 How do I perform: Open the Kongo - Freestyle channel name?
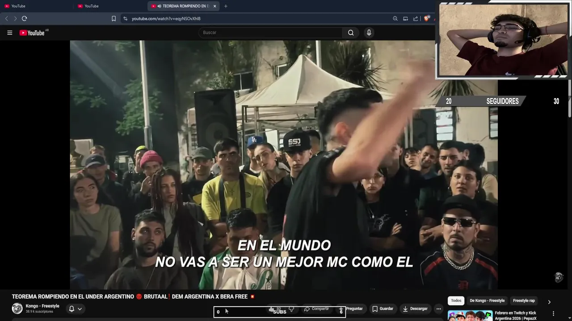click(42, 306)
